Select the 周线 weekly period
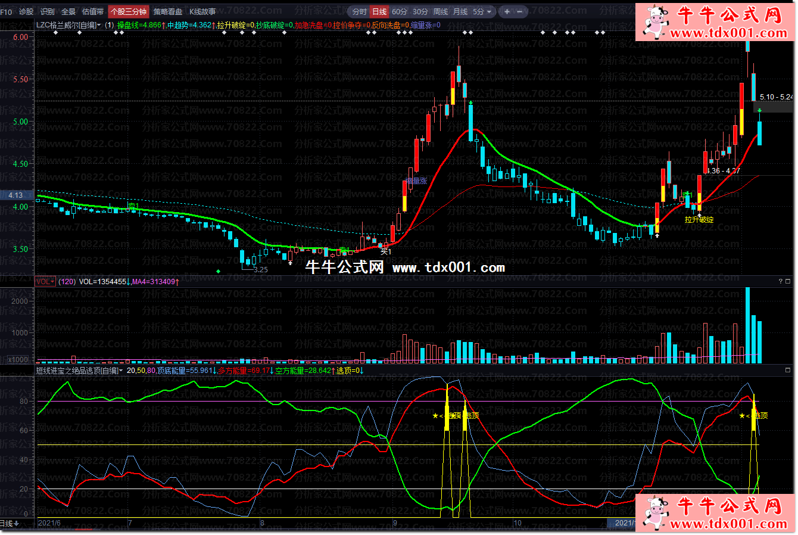798x535 pixels. click(x=441, y=11)
